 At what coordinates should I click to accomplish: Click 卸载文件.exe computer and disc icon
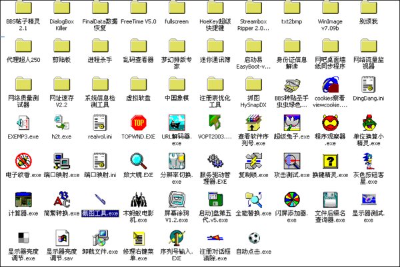(x=100, y=238)
